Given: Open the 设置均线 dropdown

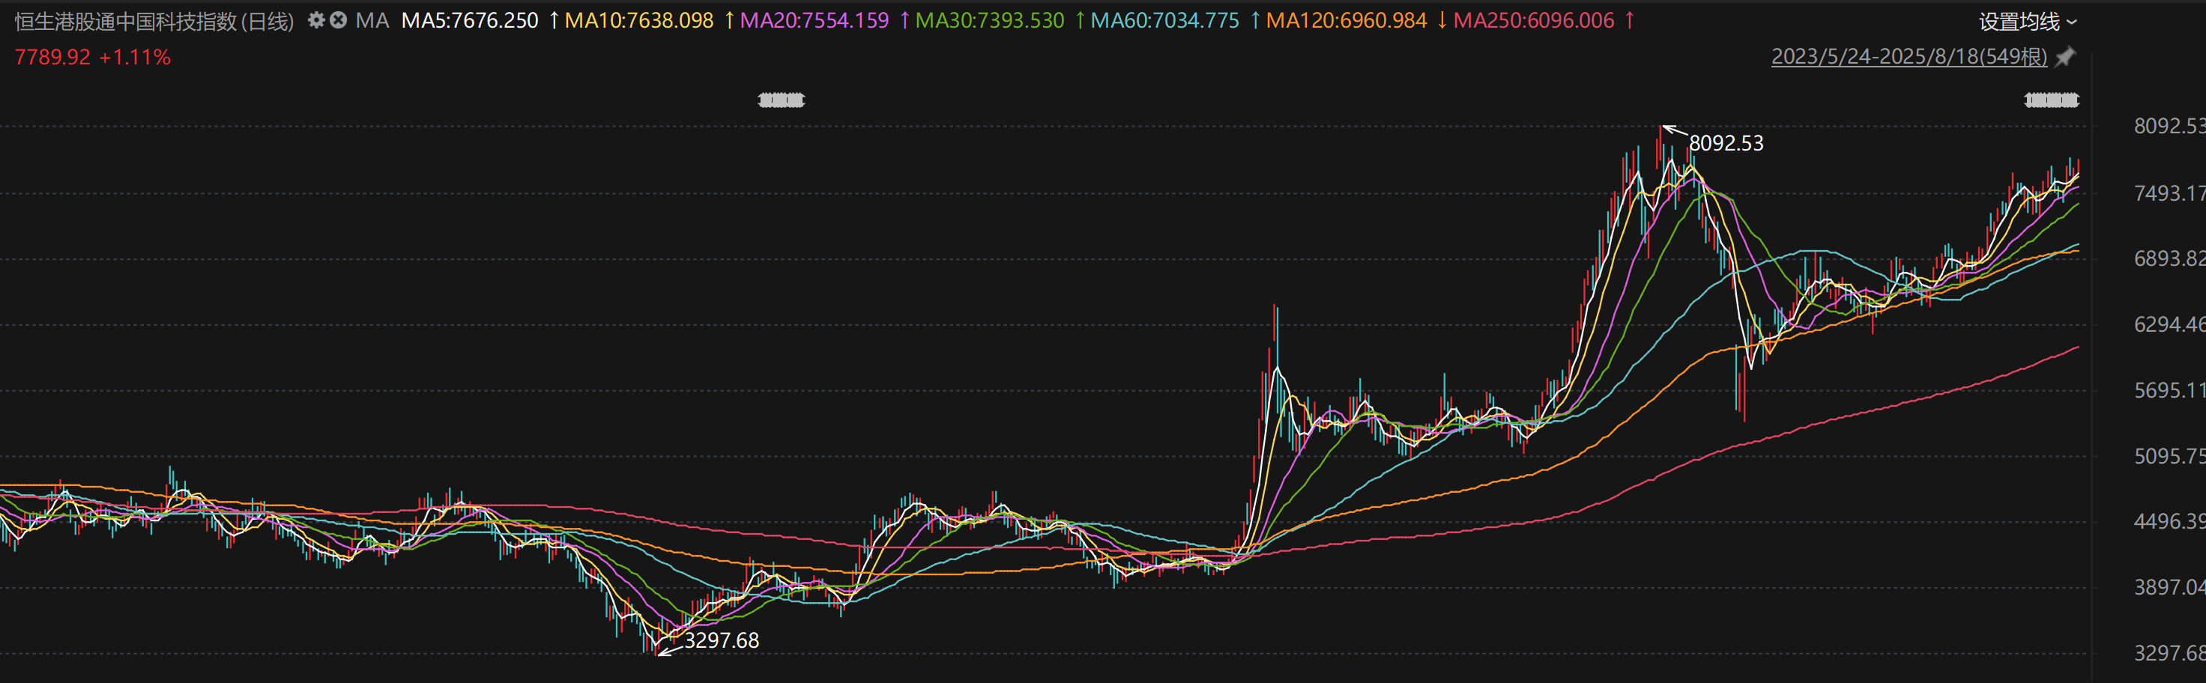Looking at the screenshot, I should 2028,22.
